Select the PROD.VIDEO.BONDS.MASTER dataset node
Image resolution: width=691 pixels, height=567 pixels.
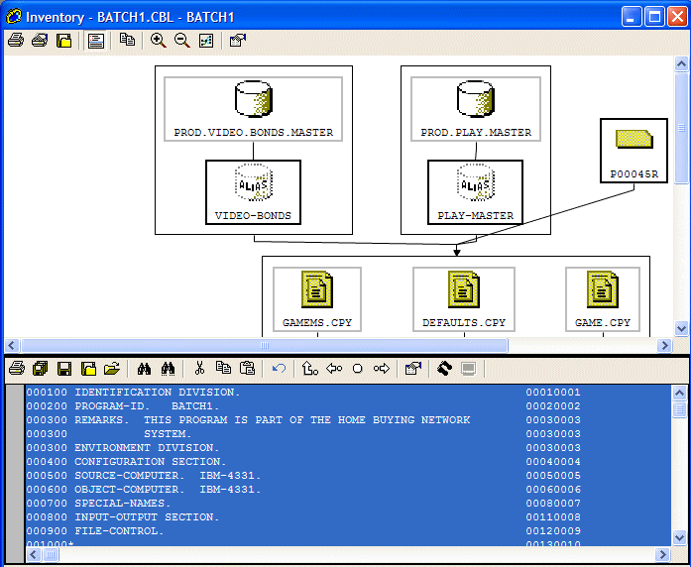pos(254,109)
